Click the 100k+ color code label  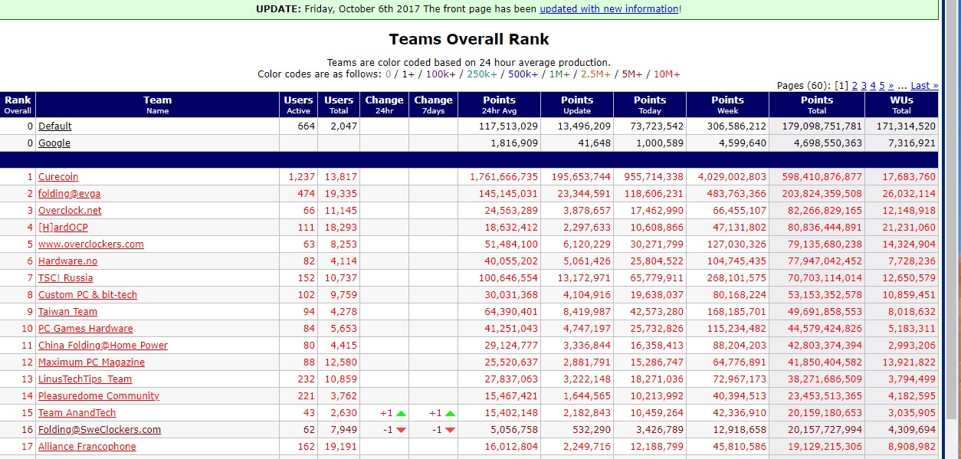coord(441,74)
